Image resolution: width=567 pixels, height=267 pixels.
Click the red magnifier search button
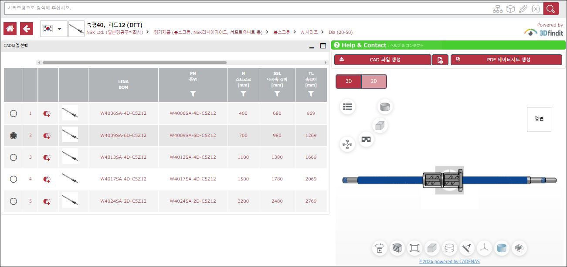(x=551, y=9)
